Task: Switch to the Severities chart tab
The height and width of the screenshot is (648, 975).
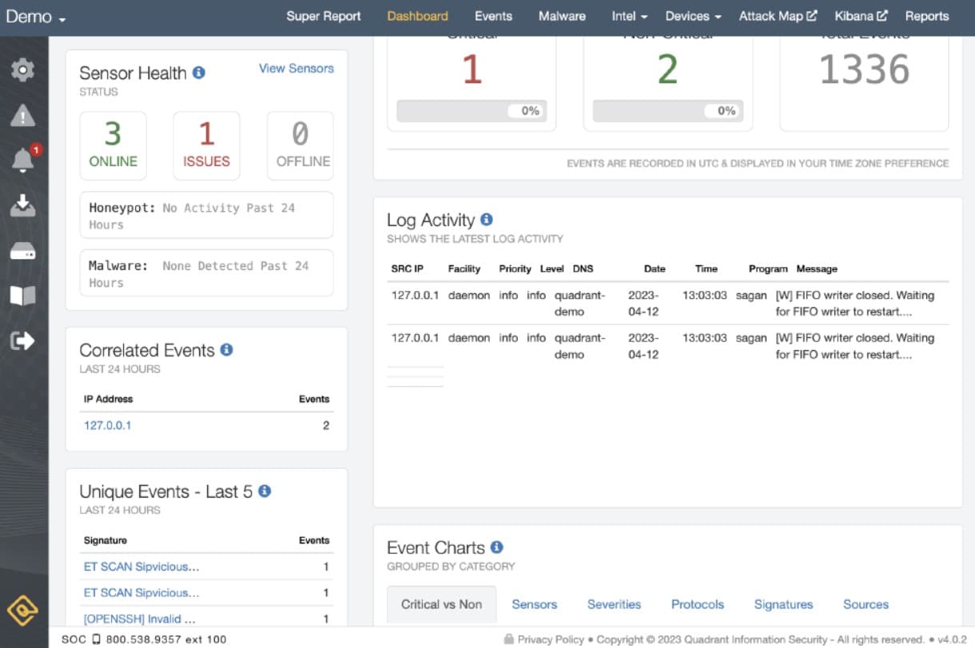Action: pos(614,604)
